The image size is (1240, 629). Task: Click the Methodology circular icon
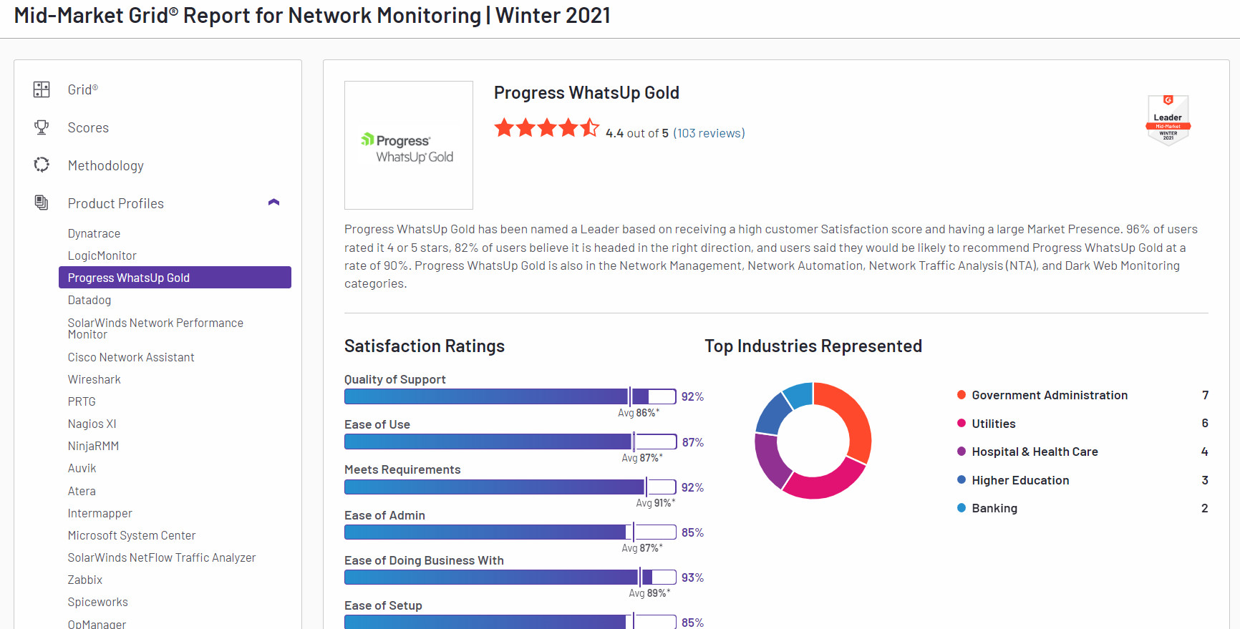click(x=42, y=165)
